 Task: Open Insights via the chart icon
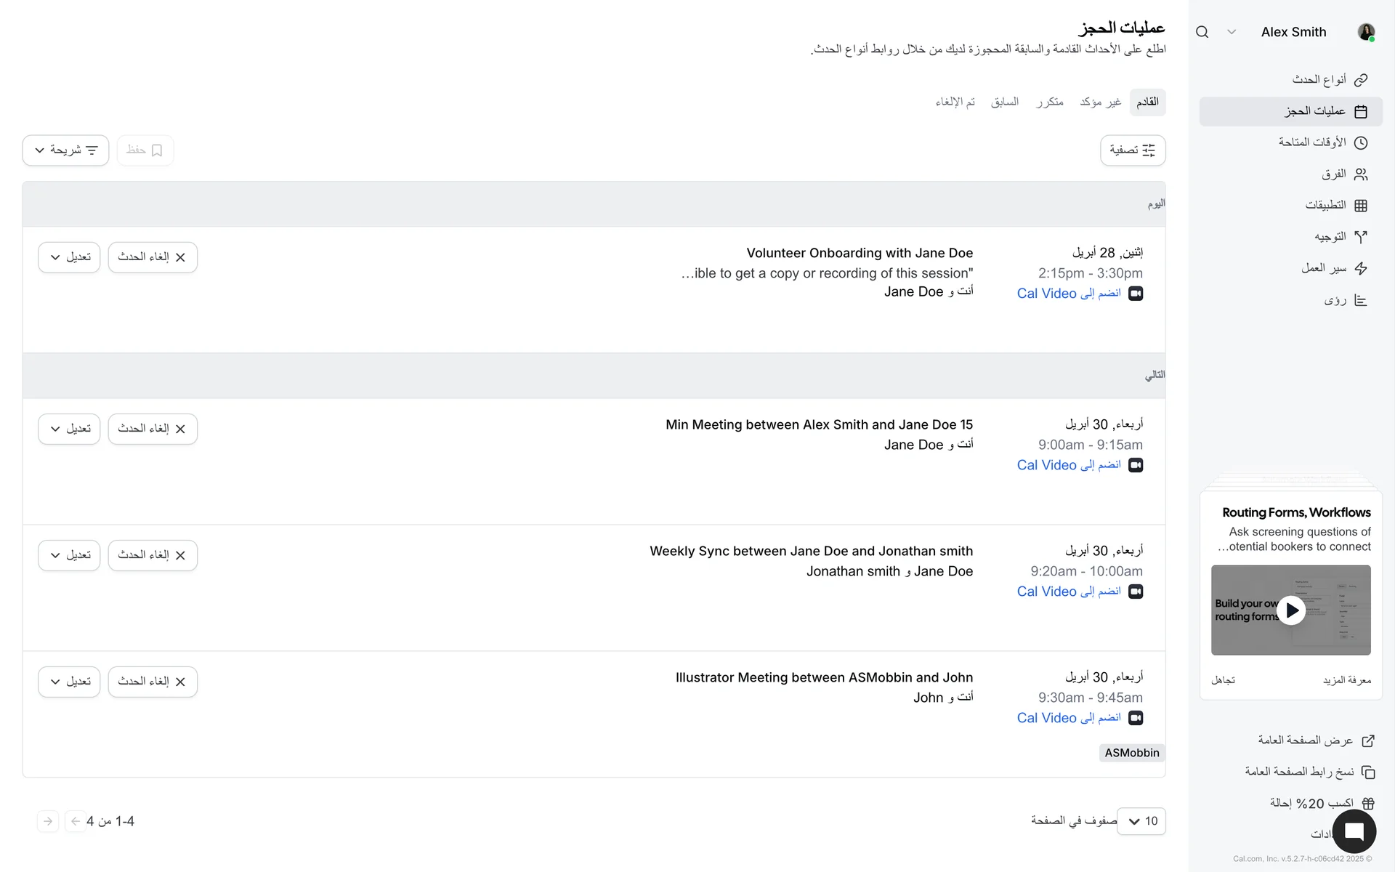[x=1361, y=300]
